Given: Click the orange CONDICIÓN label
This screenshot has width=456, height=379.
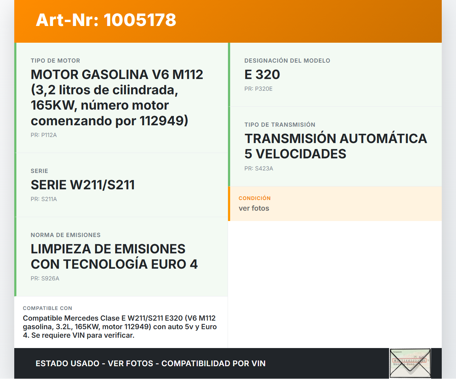Looking at the screenshot, I should tap(254, 198).
